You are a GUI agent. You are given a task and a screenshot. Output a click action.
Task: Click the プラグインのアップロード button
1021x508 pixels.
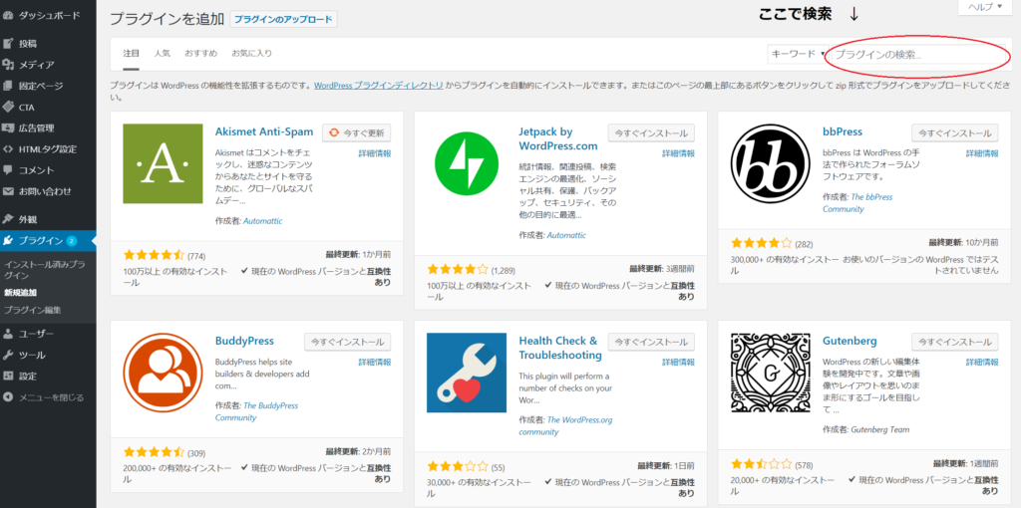(284, 20)
